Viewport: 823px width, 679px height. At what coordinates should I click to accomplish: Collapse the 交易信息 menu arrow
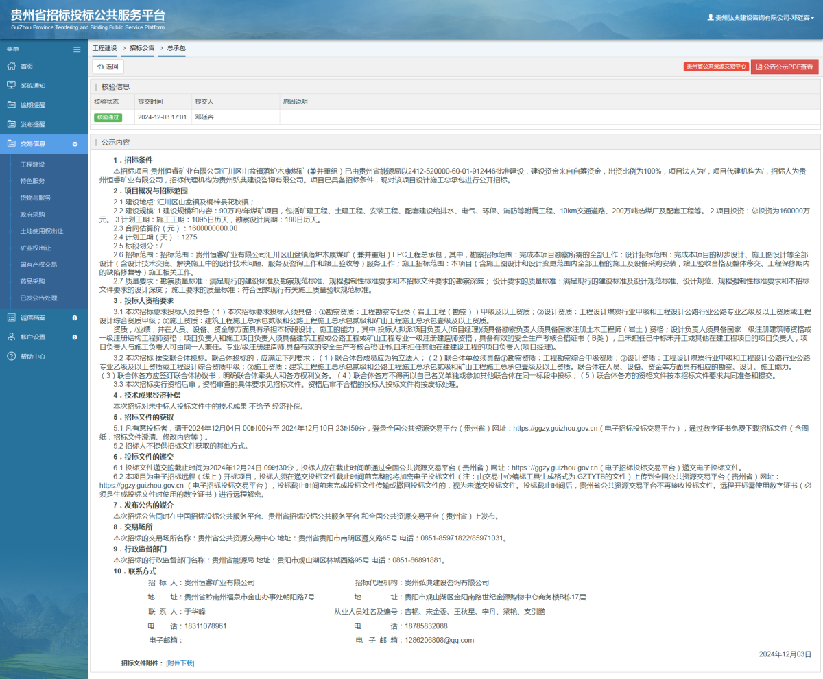pyautogui.click(x=75, y=144)
